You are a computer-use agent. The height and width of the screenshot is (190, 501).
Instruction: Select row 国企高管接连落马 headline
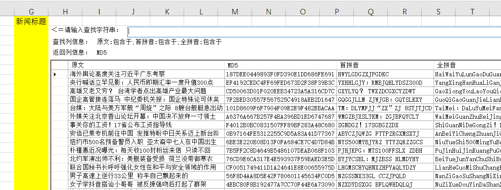(x=146, y=100)
